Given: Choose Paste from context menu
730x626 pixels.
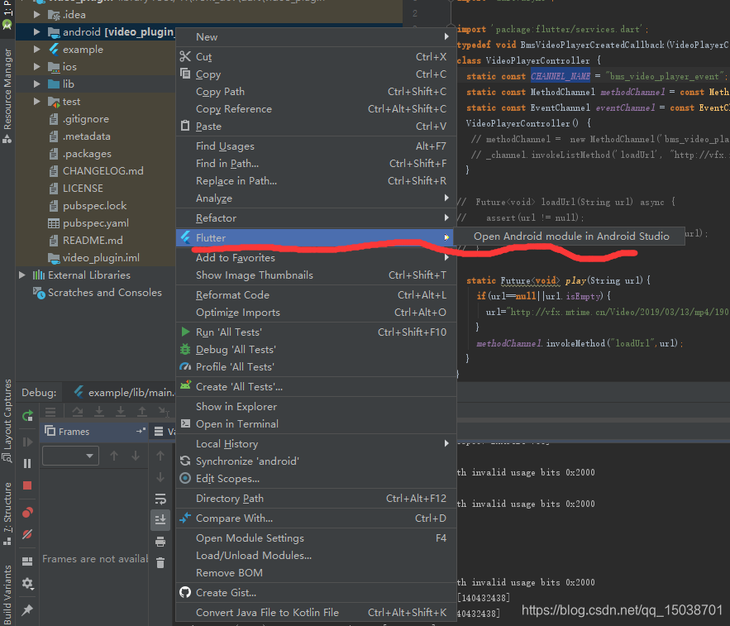Looking at the screenshot, I should coord(316,127).
